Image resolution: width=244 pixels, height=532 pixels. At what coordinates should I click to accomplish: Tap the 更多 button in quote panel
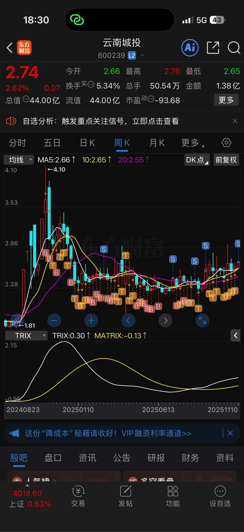226,100
